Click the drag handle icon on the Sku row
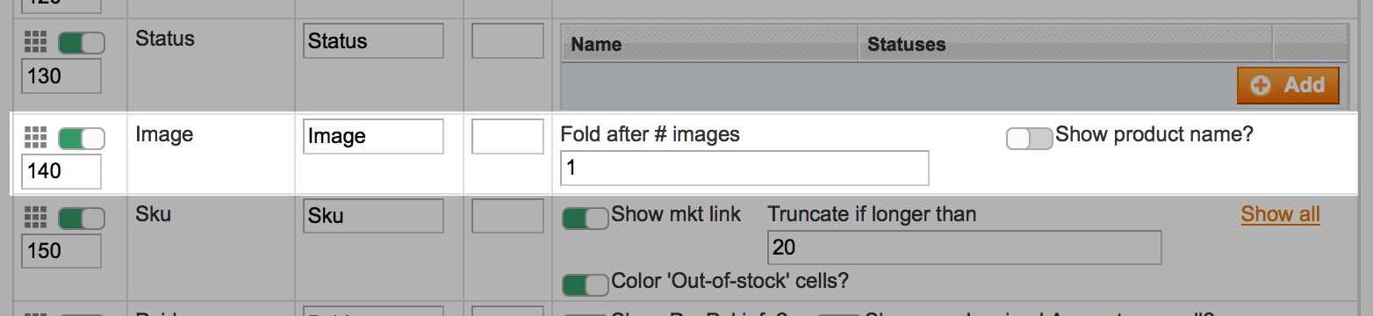Image resolution: width=1373 pixels, height=316 pixels. coord(35,217)
